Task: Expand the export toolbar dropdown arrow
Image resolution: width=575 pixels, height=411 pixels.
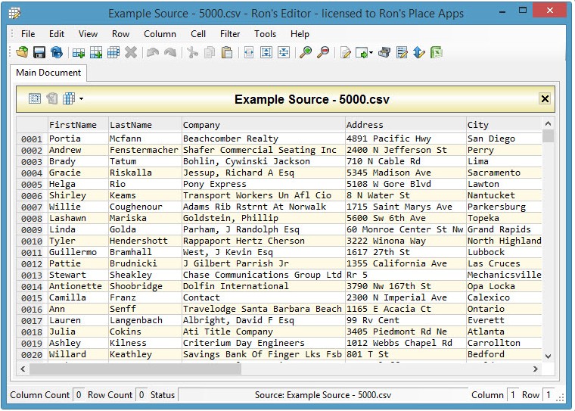Action: (371, 53)
